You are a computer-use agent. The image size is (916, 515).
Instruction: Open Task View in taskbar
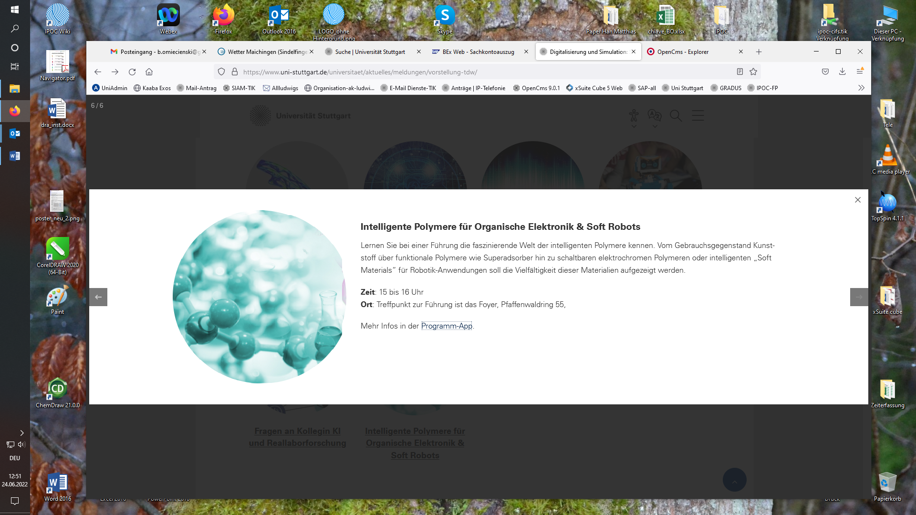click(15, 67)
